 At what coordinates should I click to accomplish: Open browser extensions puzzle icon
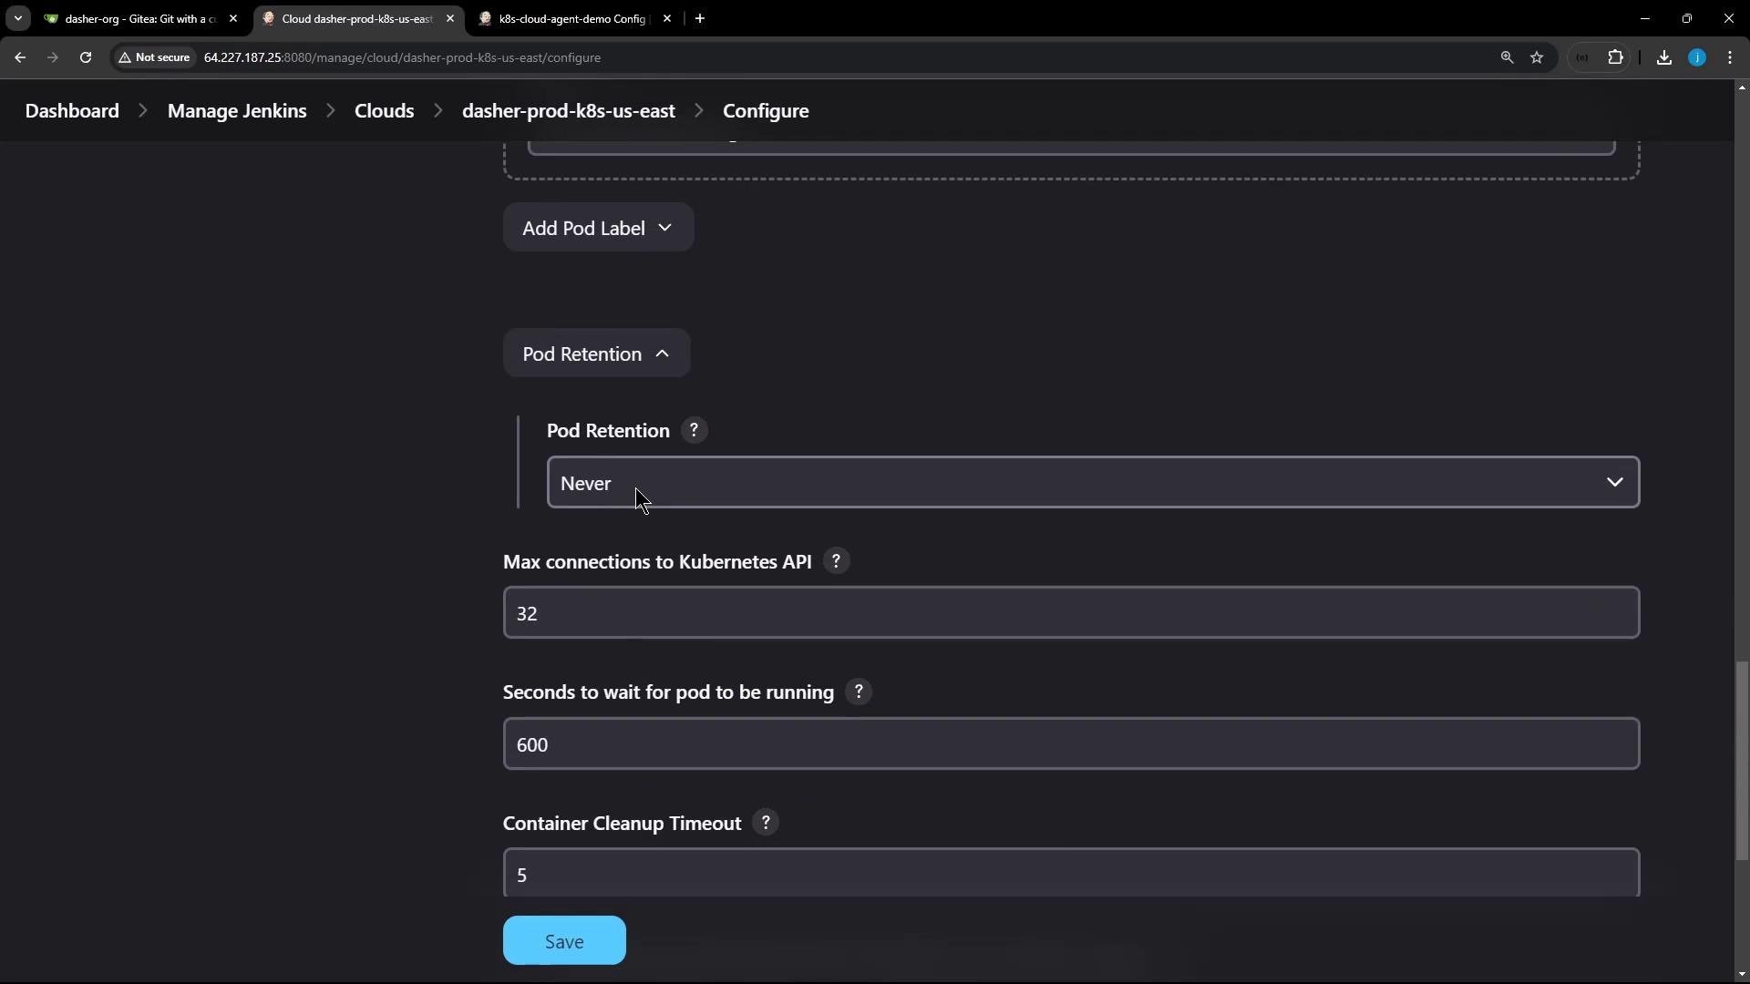pos(1615,57)
